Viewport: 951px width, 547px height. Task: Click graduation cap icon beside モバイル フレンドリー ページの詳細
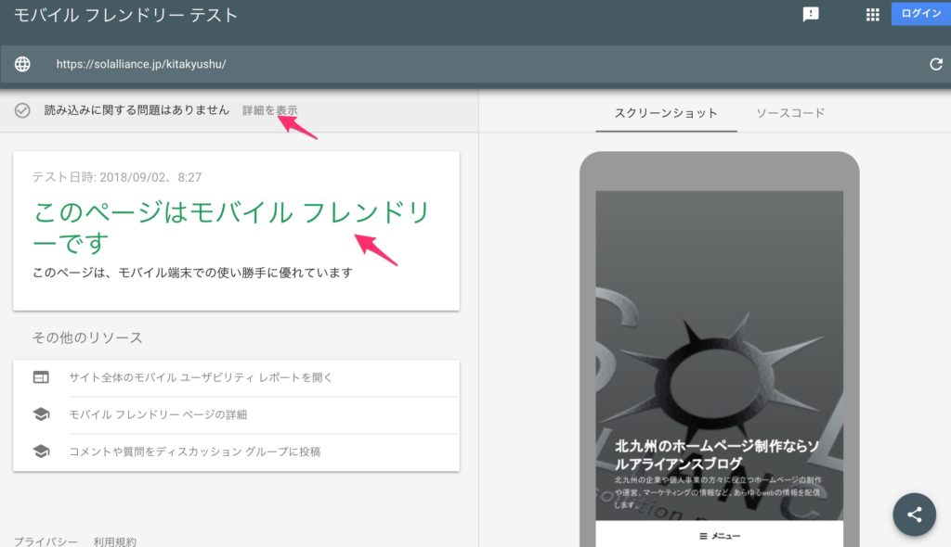[x=41, y=414]
